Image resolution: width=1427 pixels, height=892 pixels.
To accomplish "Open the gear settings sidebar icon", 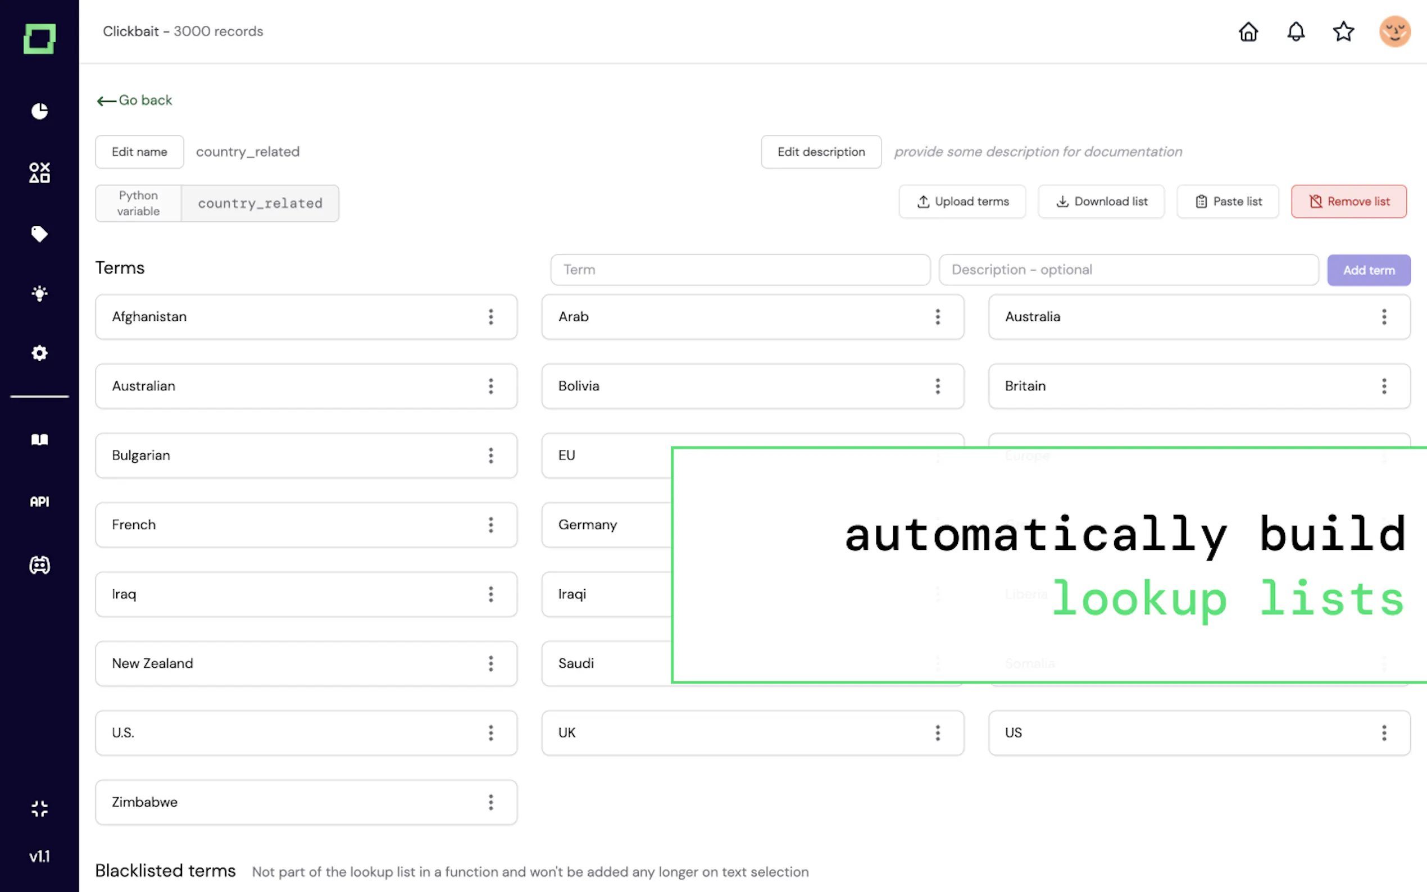I will 39,353.
